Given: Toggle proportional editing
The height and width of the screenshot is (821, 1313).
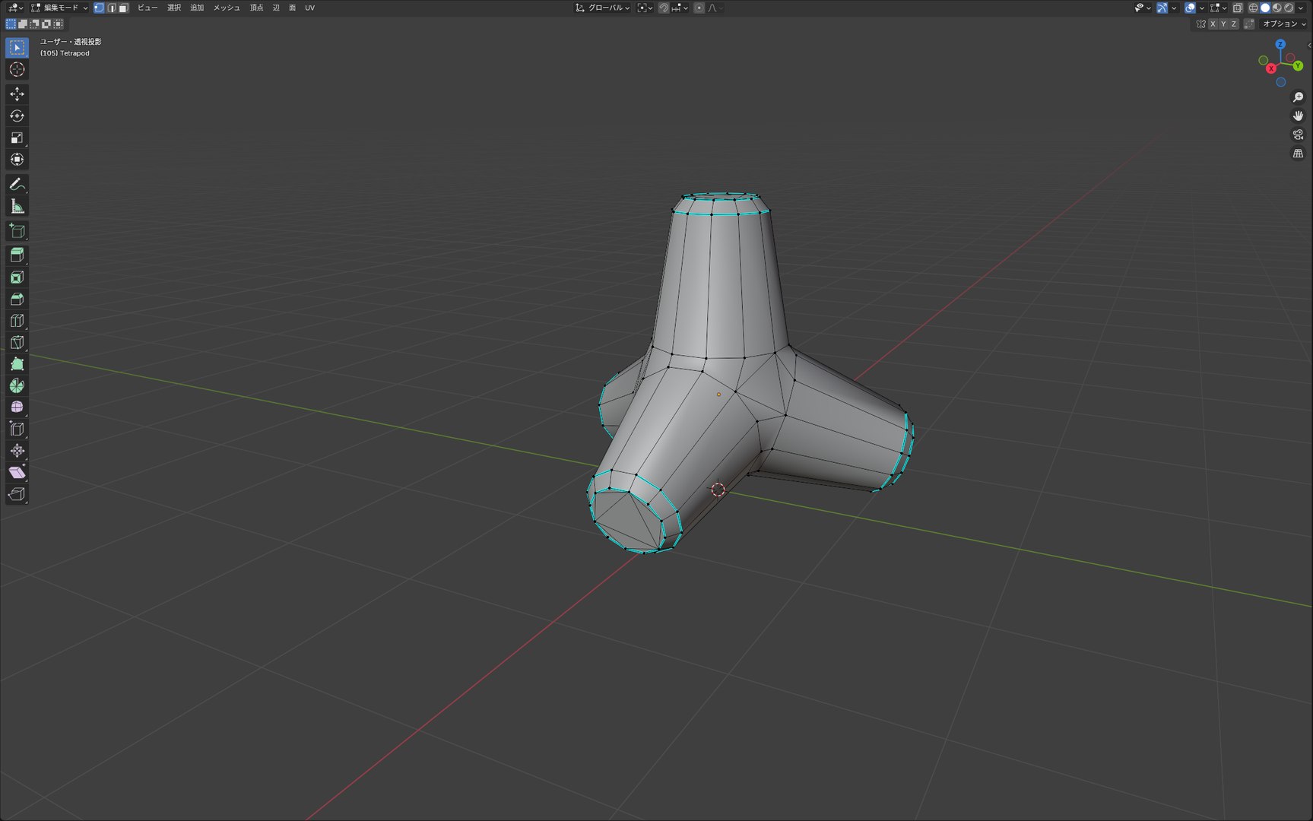Looking at the screenshot, I should click(699, 8).
